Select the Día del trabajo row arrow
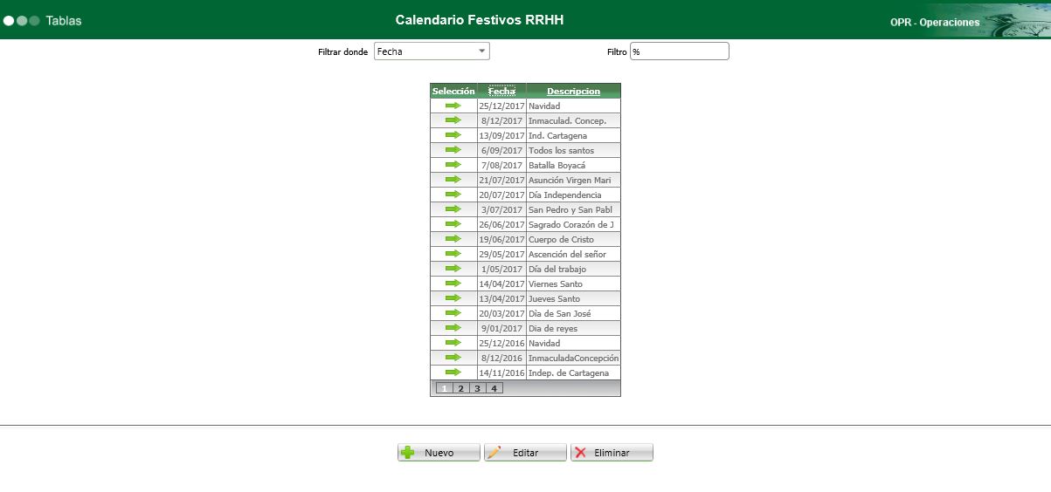Viewport: 1051px width, 492px height. click(x=453, y=269)
